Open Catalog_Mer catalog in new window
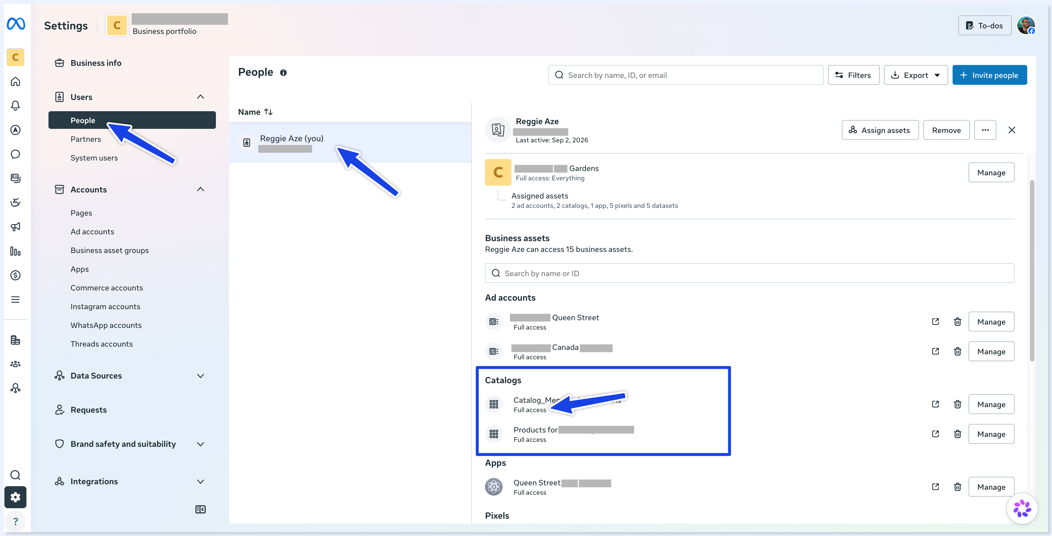The image size is (1052, 536). click(x=935, y=404)
